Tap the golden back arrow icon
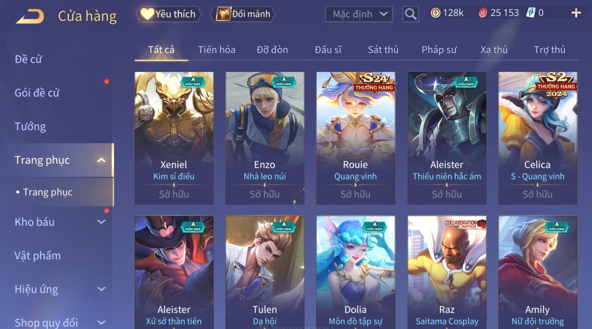592x329 pixels. (x=30, y=16)
